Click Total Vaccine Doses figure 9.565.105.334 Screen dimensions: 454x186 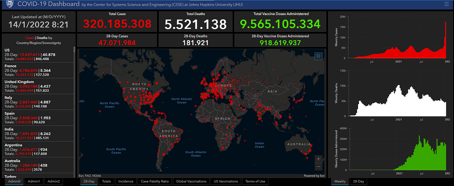click(x=281, y=24)
